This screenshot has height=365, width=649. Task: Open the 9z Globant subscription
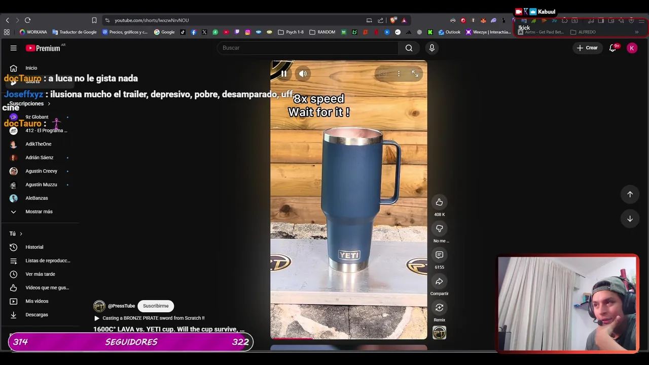coord(37,117)
